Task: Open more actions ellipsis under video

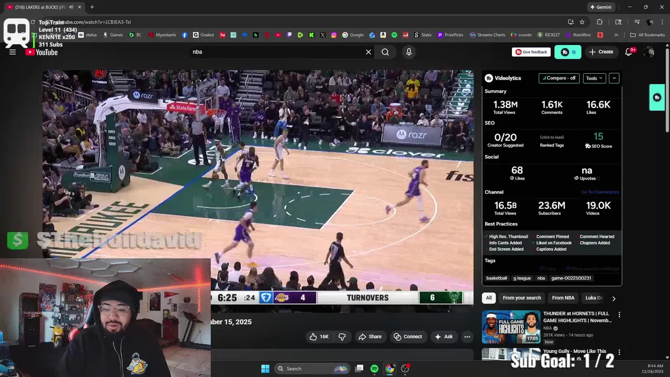Action: click(x=467, y=337)
